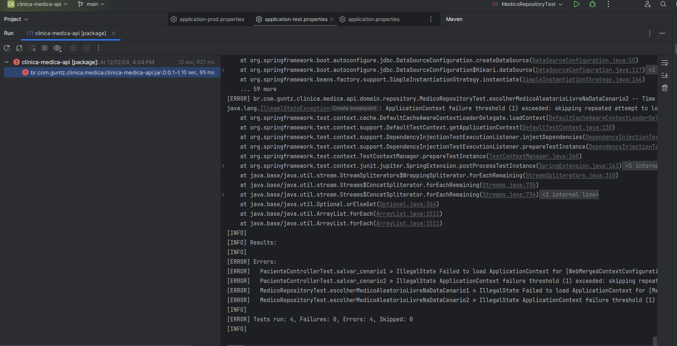
Task: Click the Rerun icon in Run toolbar
Action: point(7,48)
